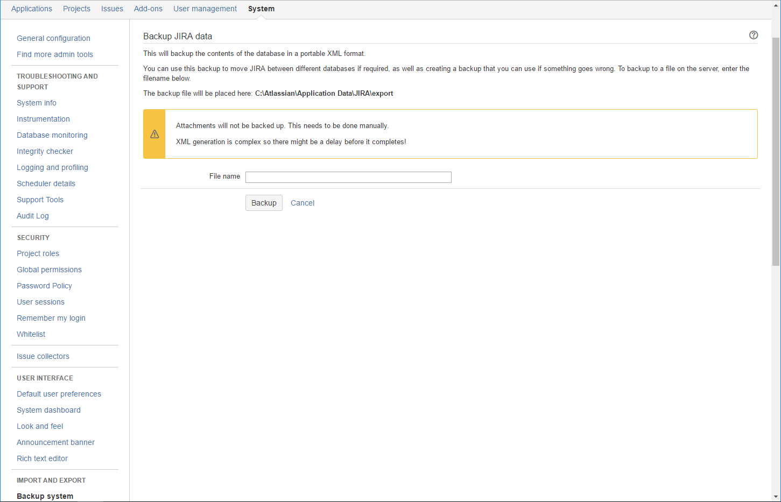Image resolution: width=781 pixels, height=502 pixels.
Task: Click the 'XML generation is complex' message
Action: pyautogui.click(x=291, y=142)
